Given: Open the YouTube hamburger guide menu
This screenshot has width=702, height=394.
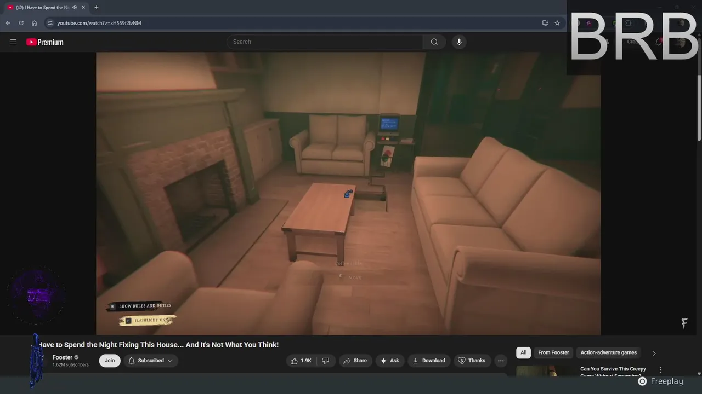Looking at the screenshot, I should pos(13,42).
